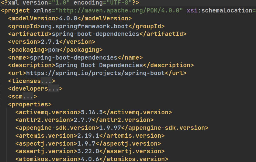Click the version value 2.7.1

[50, 42]
